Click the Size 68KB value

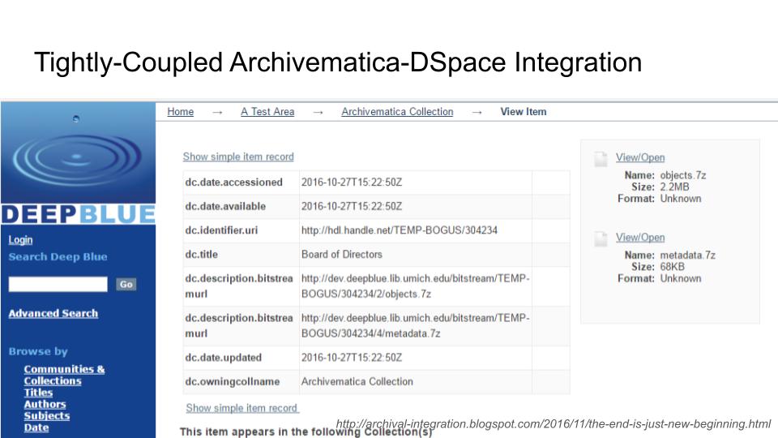pos(673,267)
